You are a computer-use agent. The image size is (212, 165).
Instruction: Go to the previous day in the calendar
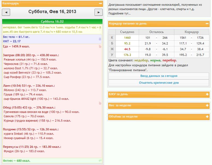pyautogui.click(x=6, y=12)
